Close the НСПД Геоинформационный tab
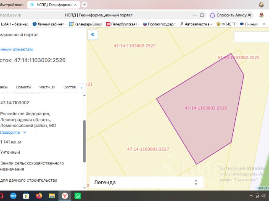The image size is (269, 201). coord(75,5)
